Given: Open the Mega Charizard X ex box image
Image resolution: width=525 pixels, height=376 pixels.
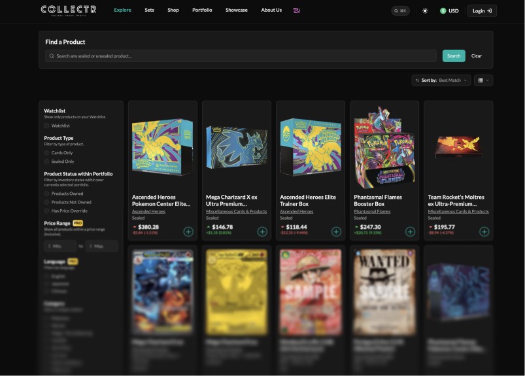Looking at the screenshot, I should coord(237,148).
